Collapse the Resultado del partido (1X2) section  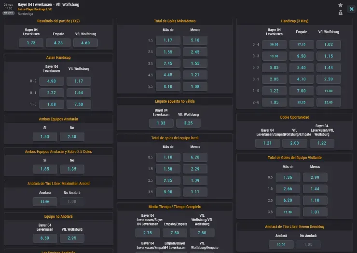(x=58, y=21)
